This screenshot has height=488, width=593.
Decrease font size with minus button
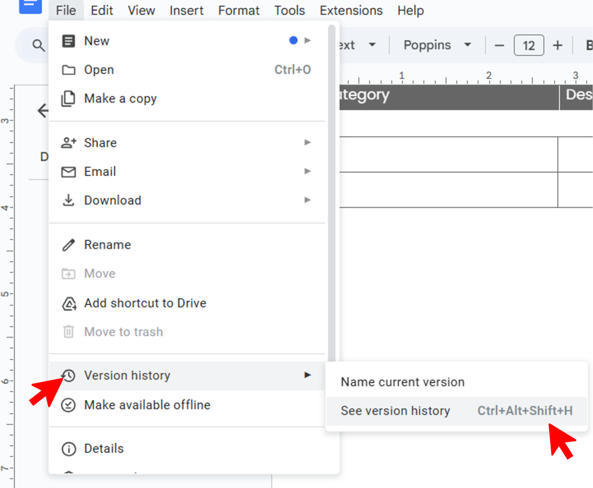499,45
